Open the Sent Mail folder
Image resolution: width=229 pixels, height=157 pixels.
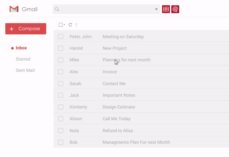coord(25,70)
